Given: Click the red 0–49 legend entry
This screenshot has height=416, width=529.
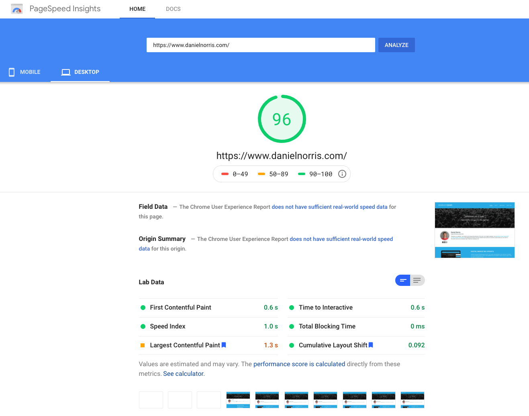Looking at the screenshot, I should (x=235, y=174).
